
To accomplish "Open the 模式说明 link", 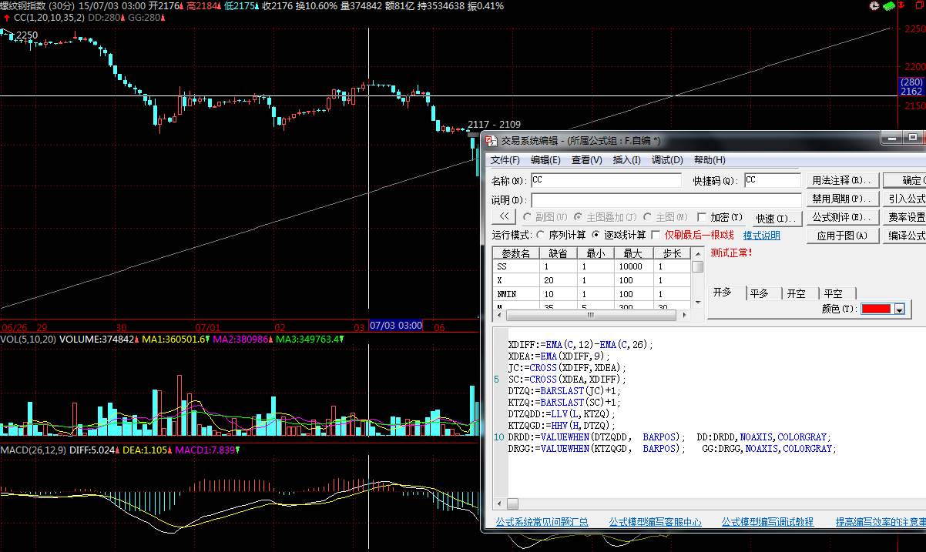I will [761, 236].
